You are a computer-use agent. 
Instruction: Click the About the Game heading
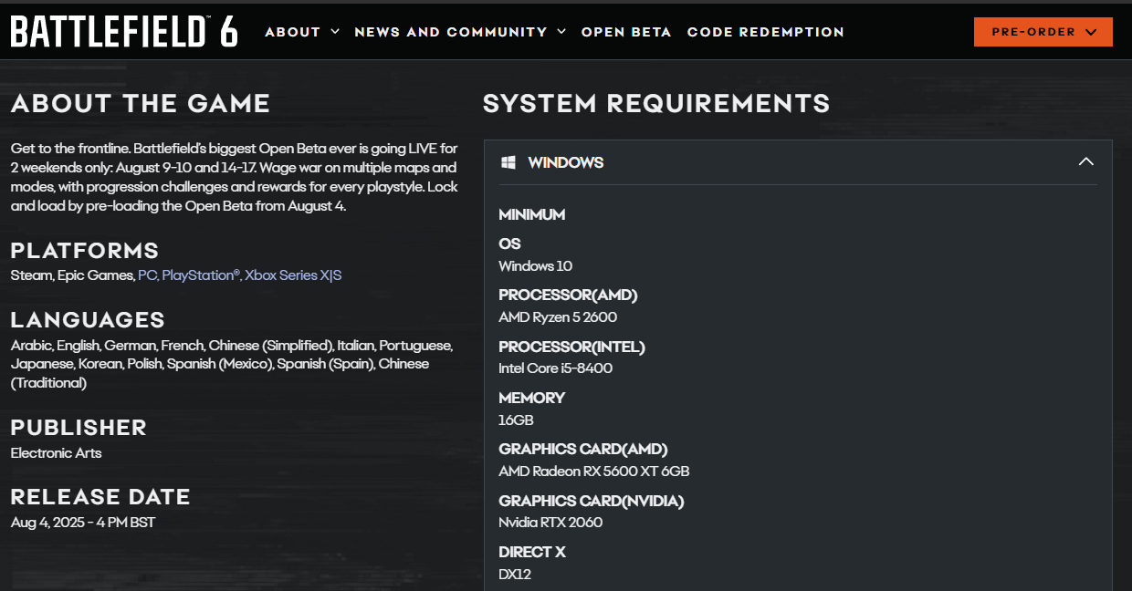(141, 103)
